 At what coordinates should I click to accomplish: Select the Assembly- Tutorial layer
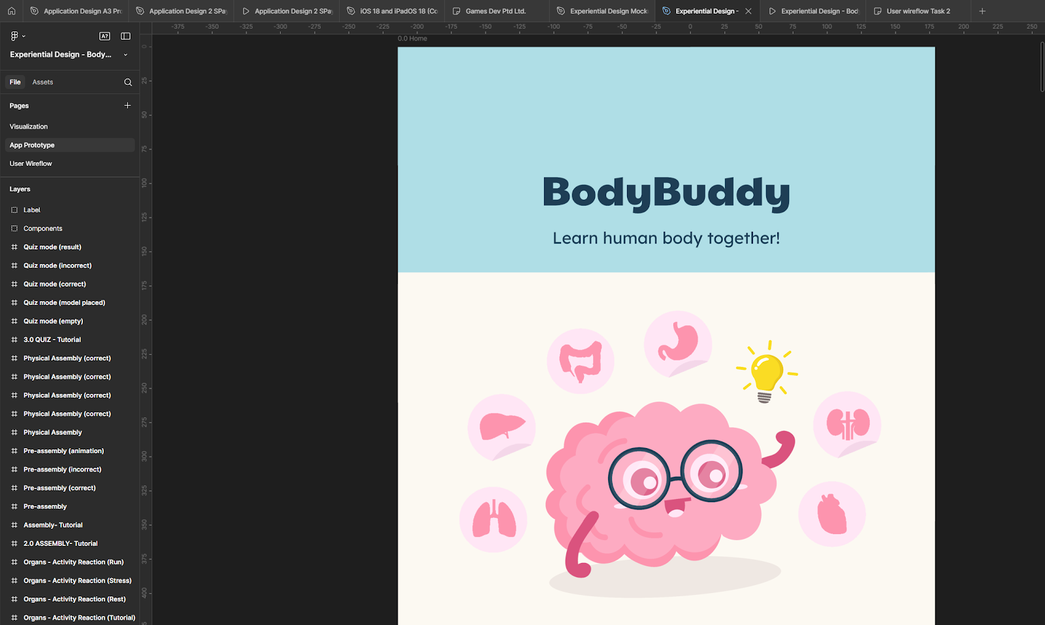click(x=53, y=525)
